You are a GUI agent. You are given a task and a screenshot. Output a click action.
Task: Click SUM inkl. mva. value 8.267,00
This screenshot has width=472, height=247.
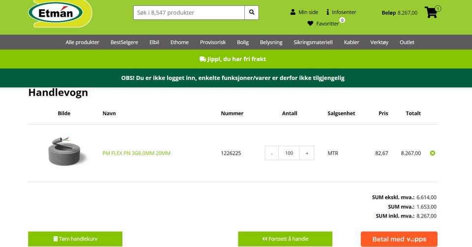click(427, 216)
